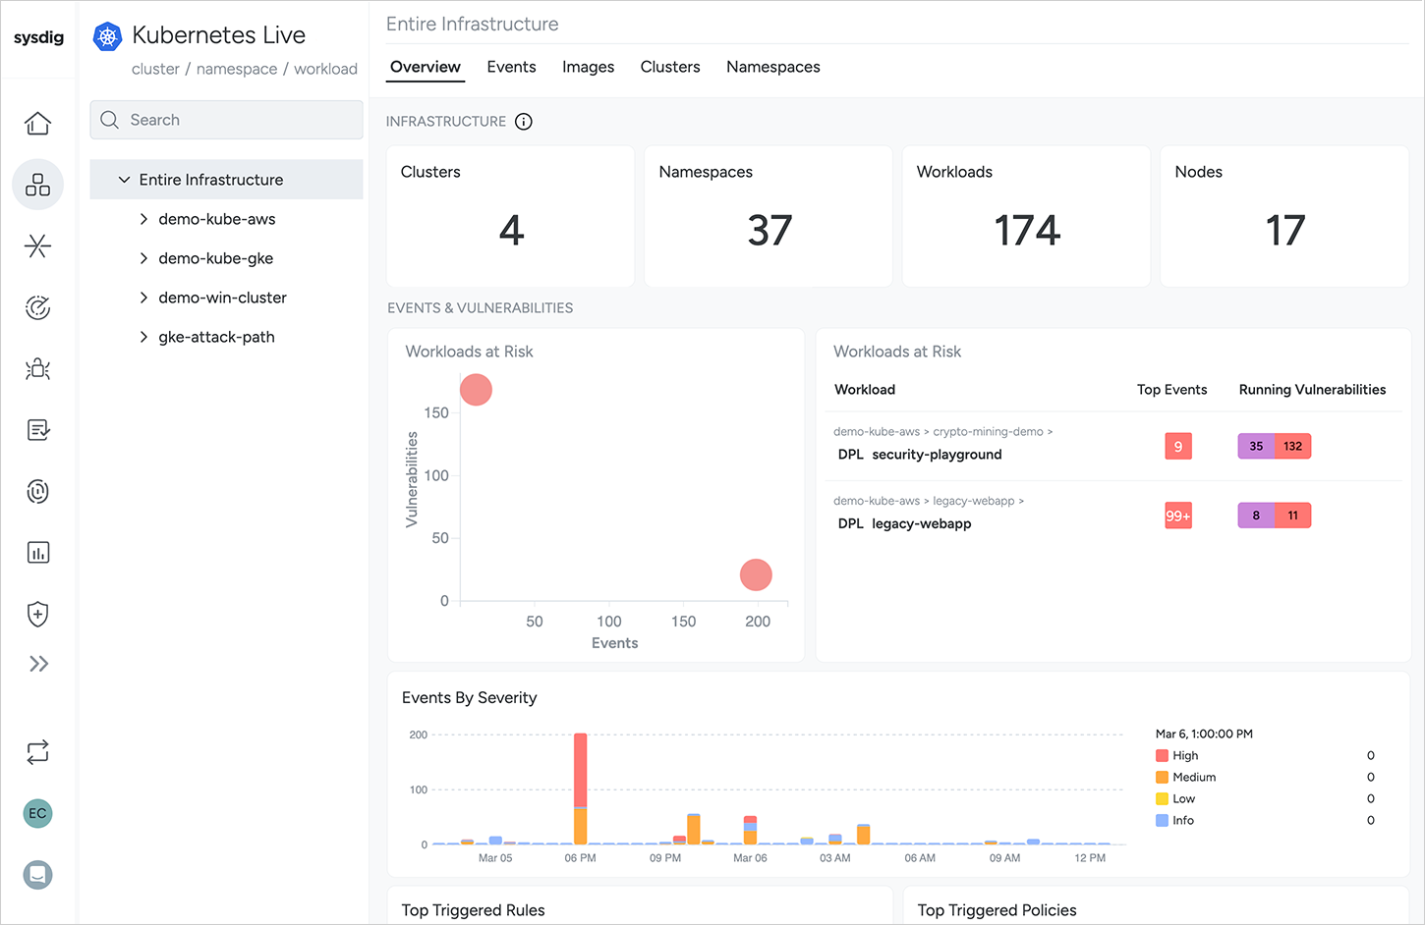1425x925 pixels.
Task: Select the Inventory grid icon in sidebar
Action: click(37, 185)
